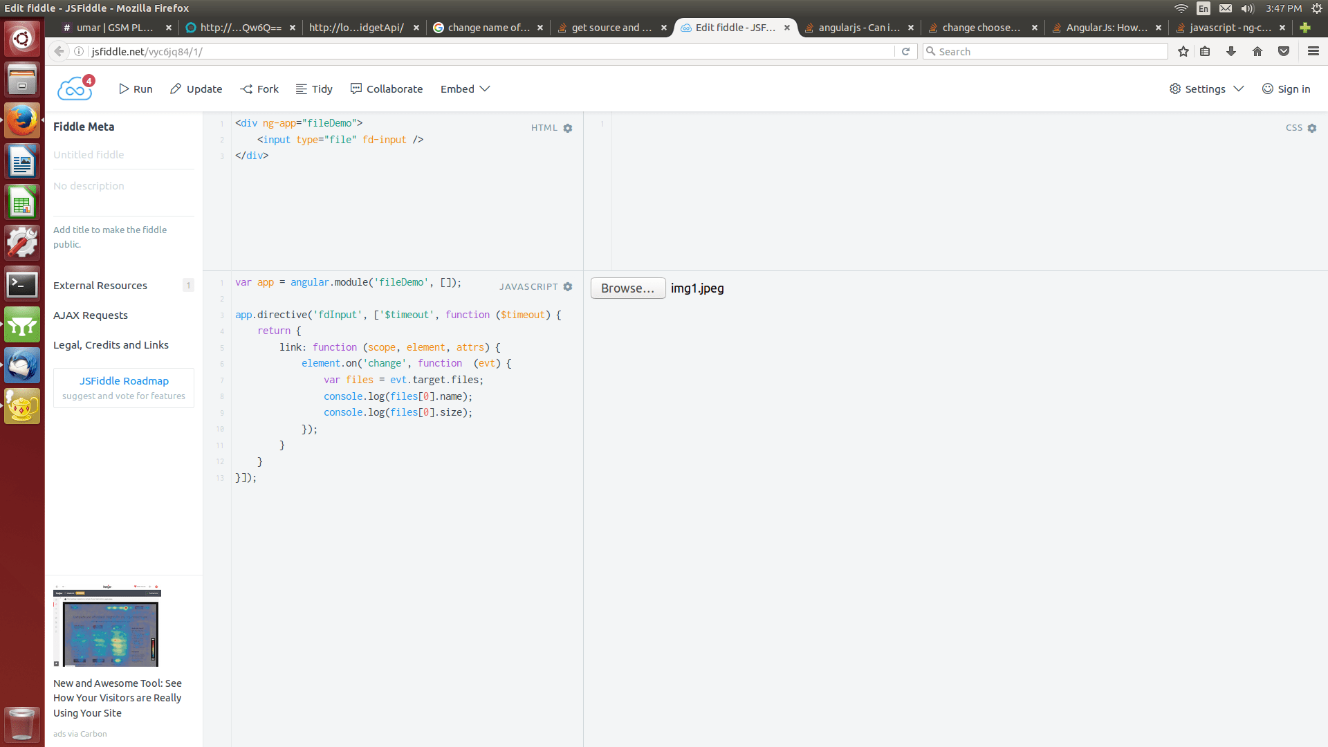
Task: Open the HTML panel settings gear
Action: click(x=568, y=128)
